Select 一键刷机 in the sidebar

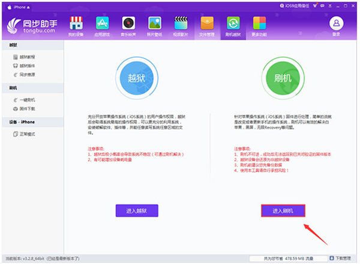tap(24, 100)
